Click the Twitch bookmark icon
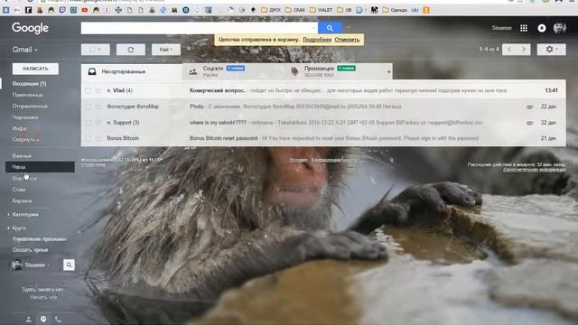Screen dimensions: 578x325 (62, 10)
